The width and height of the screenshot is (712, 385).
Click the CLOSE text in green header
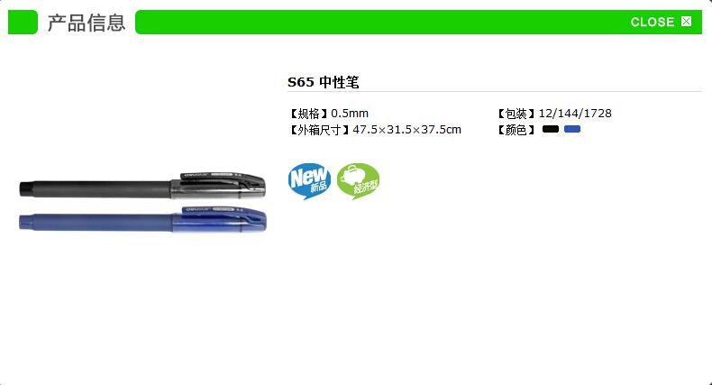coord(652,22)
